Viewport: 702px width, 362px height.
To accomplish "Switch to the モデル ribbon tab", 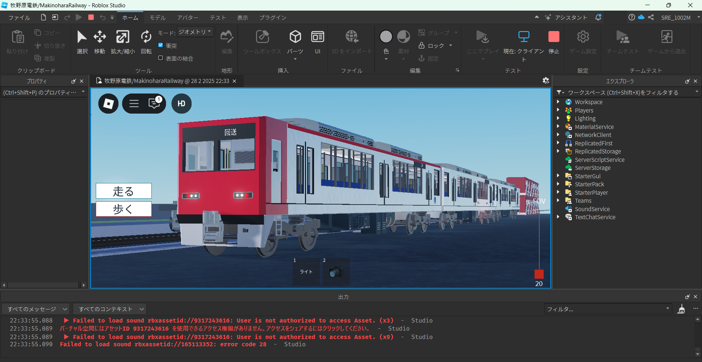I will [158, 18].
